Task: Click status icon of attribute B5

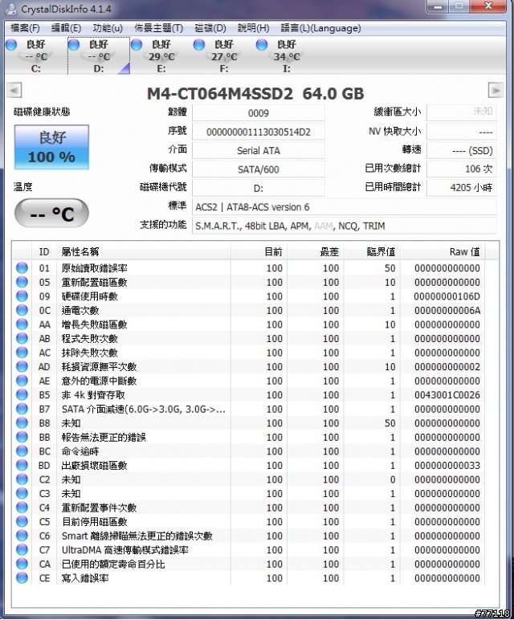Action: [x=22, y=394]
